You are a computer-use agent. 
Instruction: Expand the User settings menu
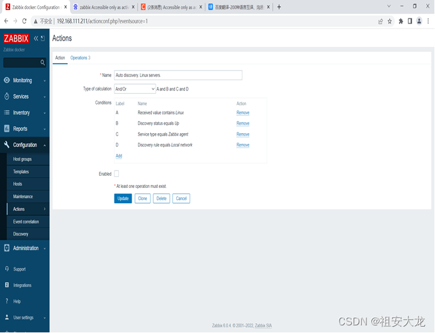point(45,318)
